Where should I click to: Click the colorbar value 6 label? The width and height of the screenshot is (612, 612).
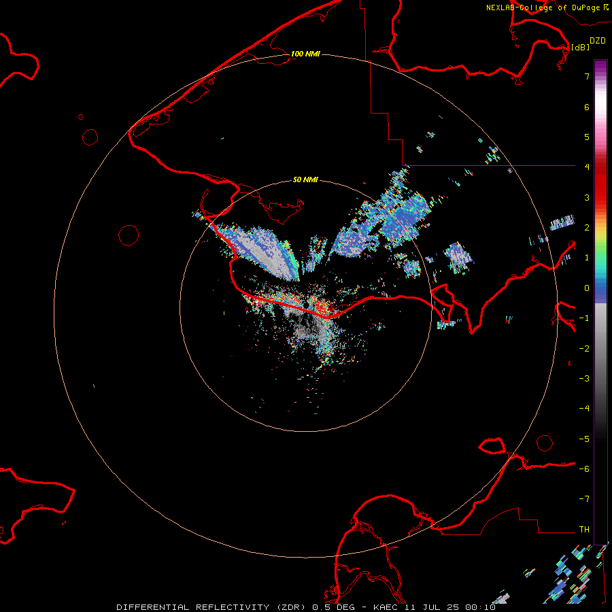pyautogui.click(x=587, y=107)
